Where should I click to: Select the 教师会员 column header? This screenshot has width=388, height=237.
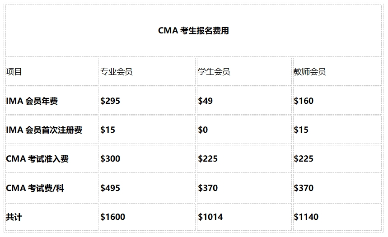point(310,72)
